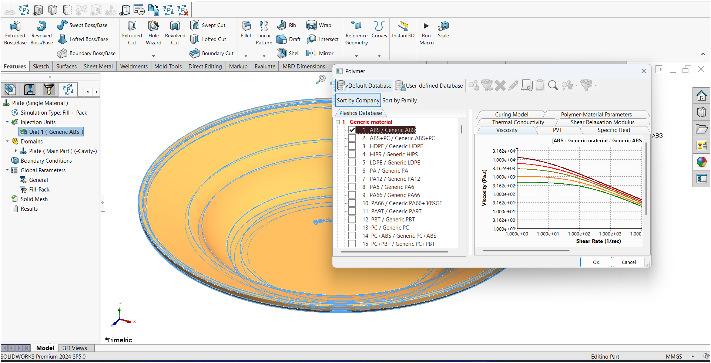The height and width of the screenshot is (363, 711).
Task: Confirm the Polymer dialog with OK
Action: (596, 262)
